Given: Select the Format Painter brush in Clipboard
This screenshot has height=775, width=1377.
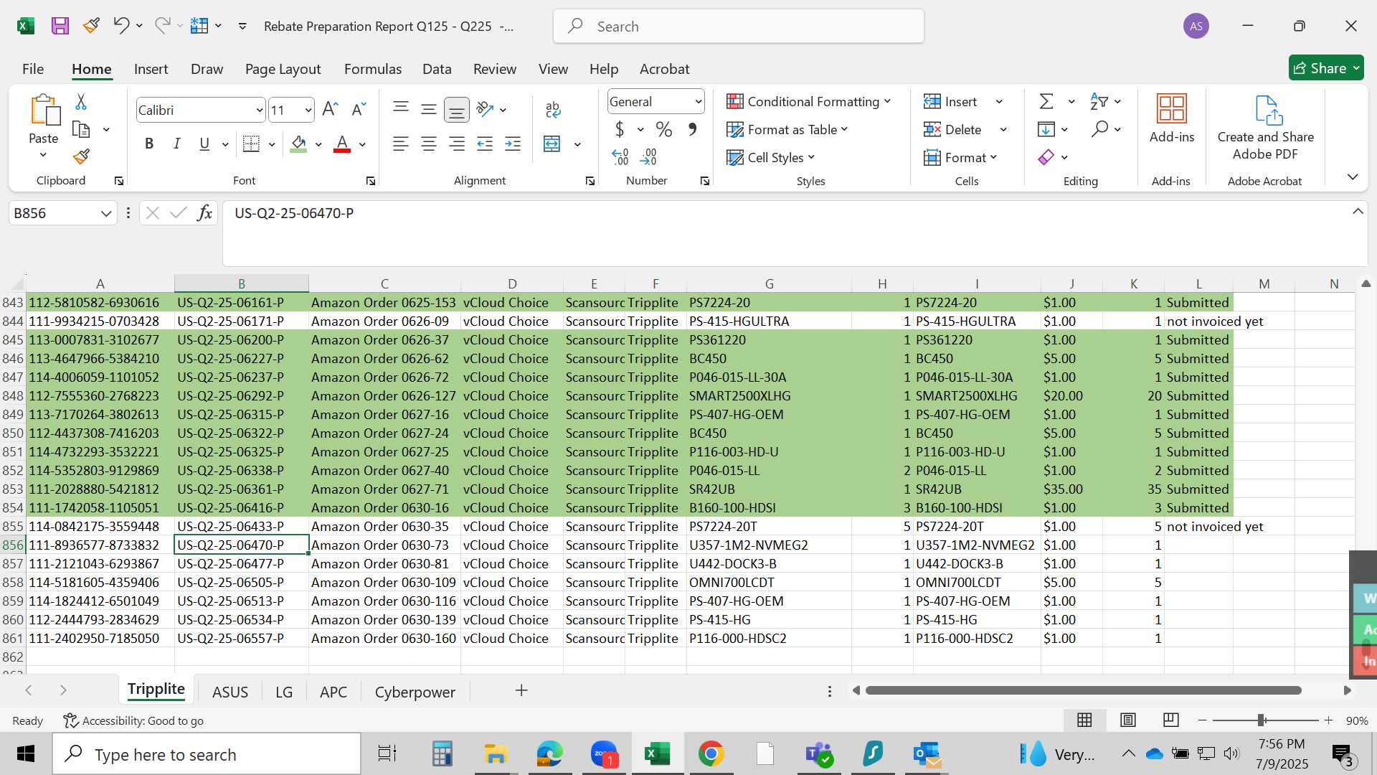Looking at the screenshot, I should [81, 156].
